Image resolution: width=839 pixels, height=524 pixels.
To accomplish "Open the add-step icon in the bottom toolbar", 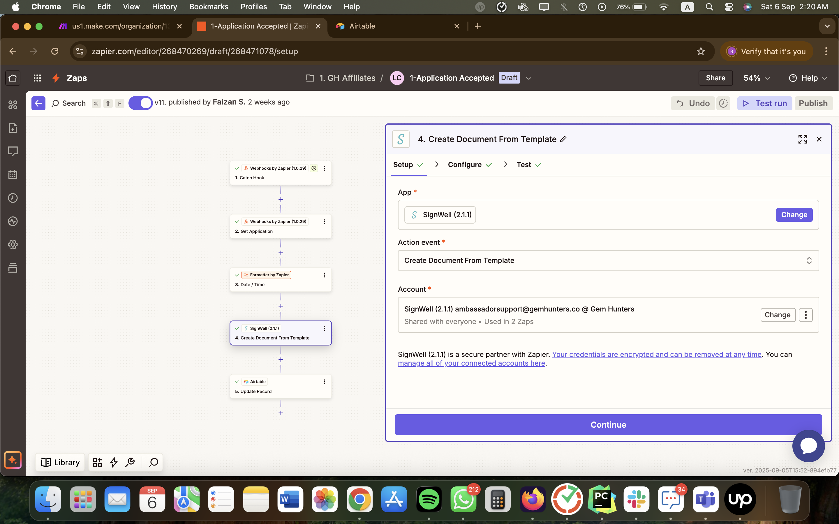I will pyautogui.click(x=97, y=462).
